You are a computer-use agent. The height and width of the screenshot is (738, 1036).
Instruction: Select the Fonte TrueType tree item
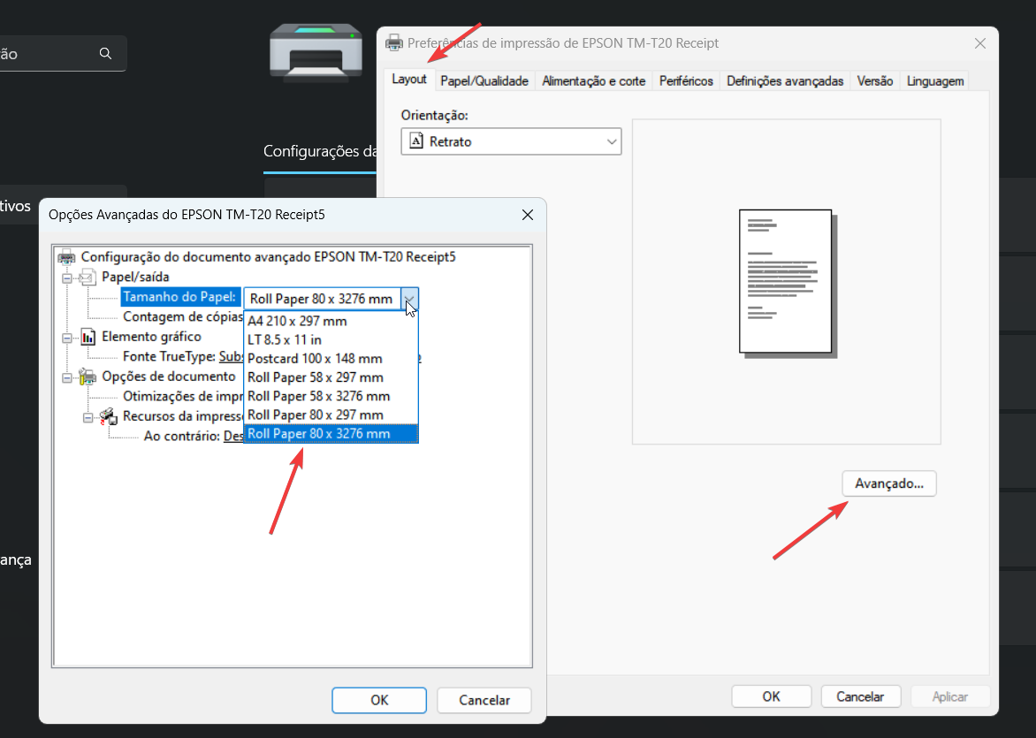pyautogui.click(x=169, y=357)
